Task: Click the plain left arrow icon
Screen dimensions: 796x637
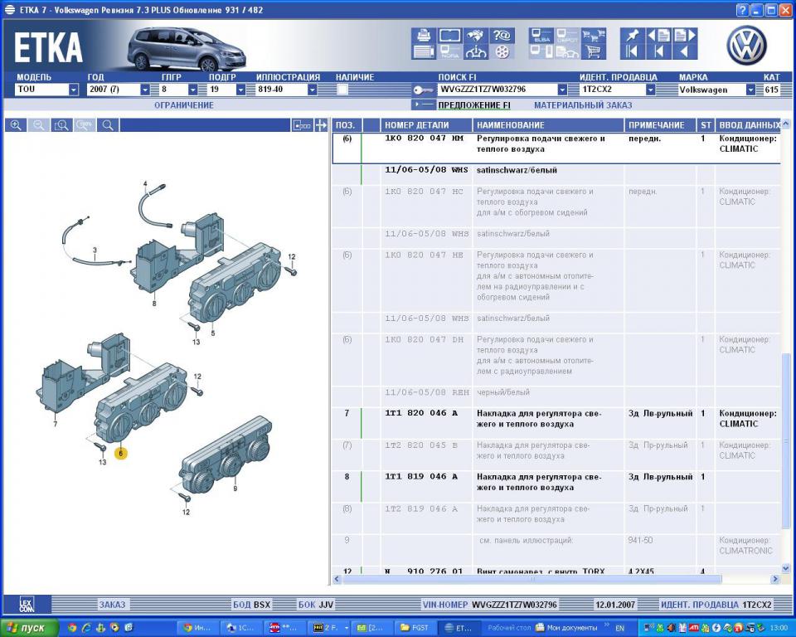Action: point(685,51)
